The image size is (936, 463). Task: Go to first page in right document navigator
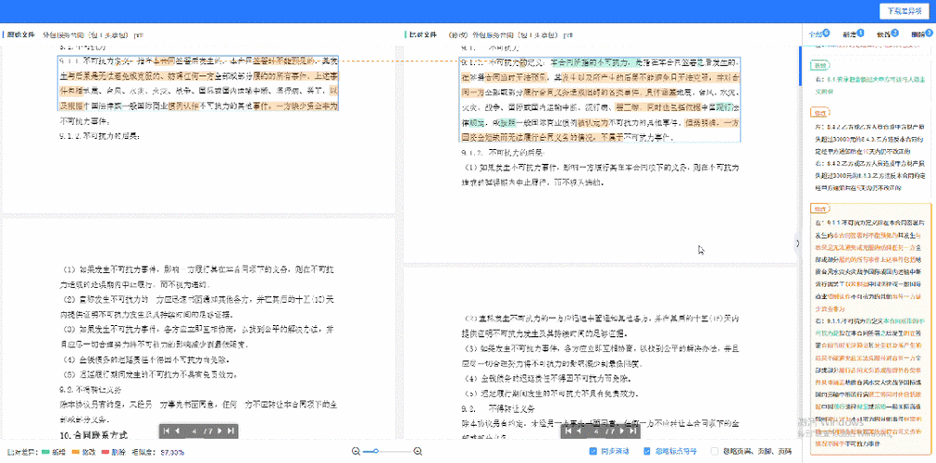point(568,431)
